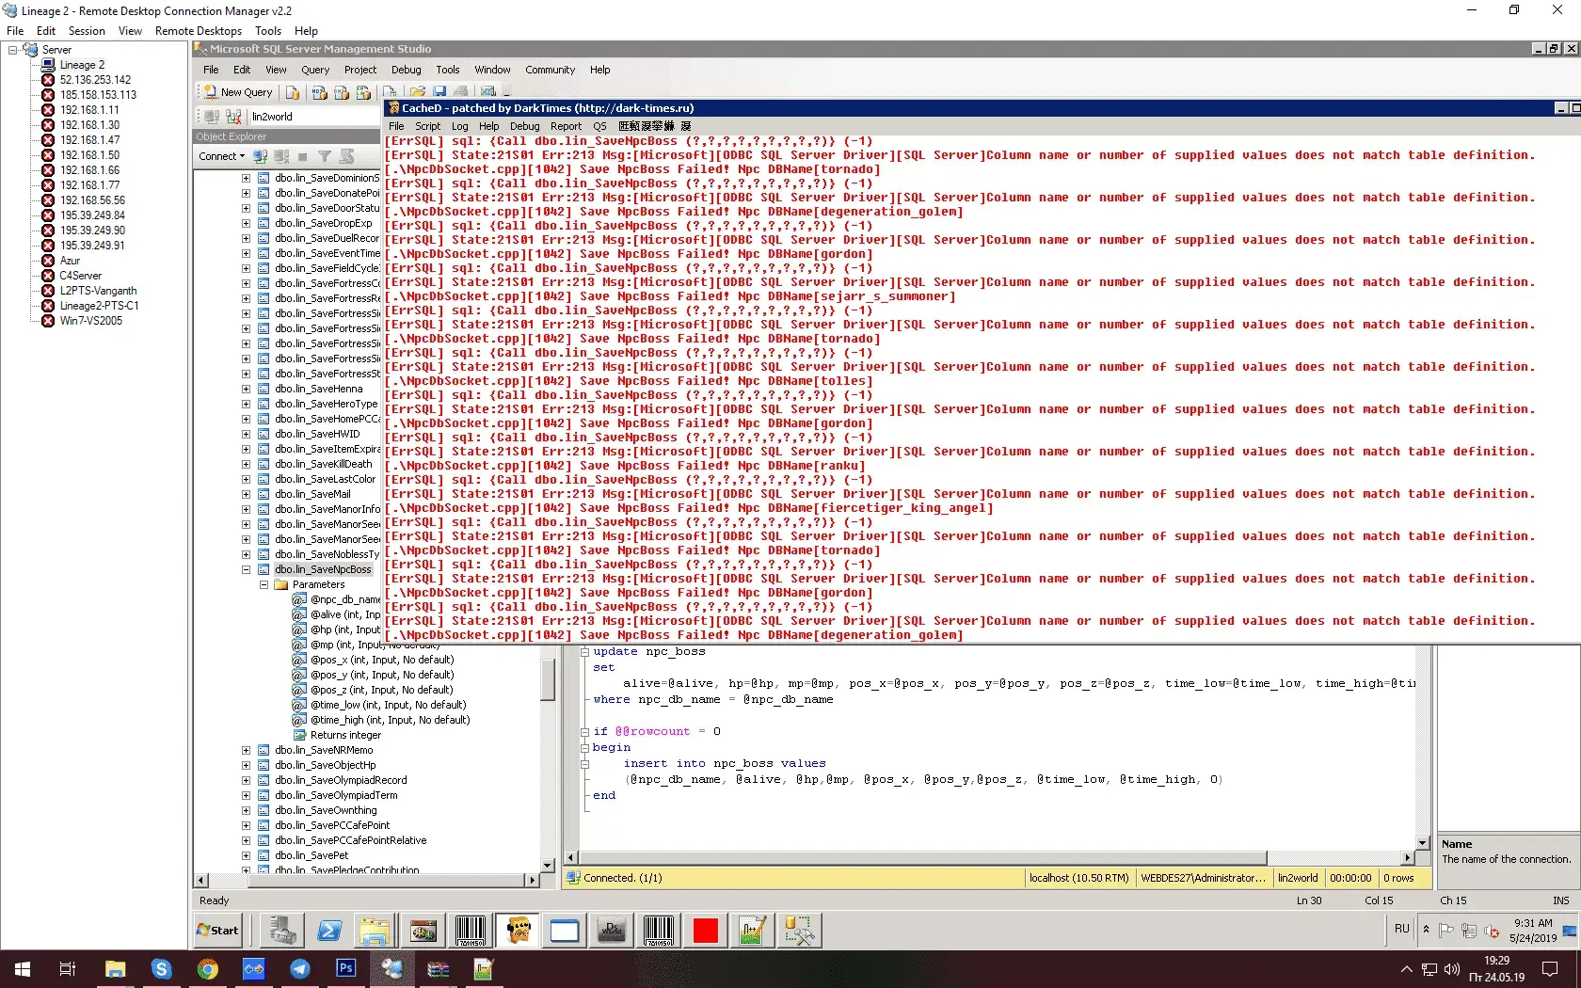Click PowerShell icon in remote taskbar
1581x988 pixels.
click(x=329, y=931)
